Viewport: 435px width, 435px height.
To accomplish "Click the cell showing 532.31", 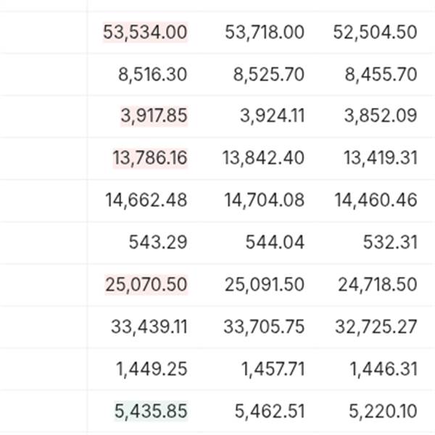I will pyautogui.click(x=390, y=242).
